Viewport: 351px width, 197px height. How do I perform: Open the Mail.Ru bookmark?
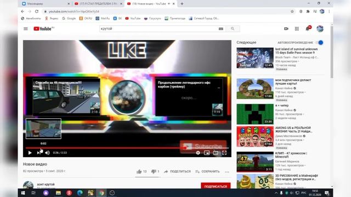(103, 18)
